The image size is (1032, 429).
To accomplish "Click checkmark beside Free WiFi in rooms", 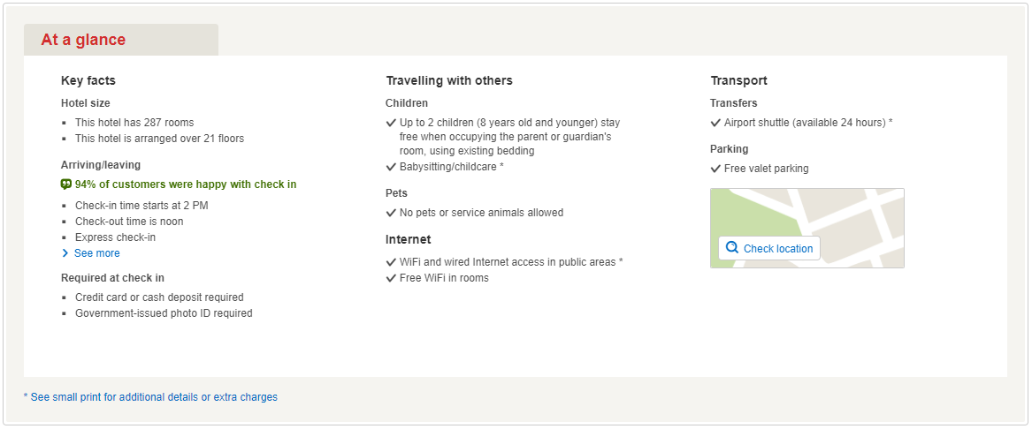I will pos(391,278).
